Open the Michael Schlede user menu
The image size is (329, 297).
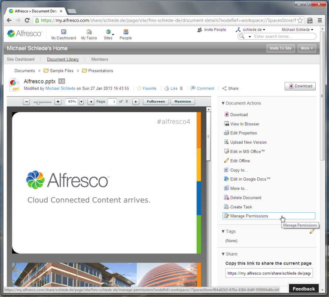click(x=297, y=30)
